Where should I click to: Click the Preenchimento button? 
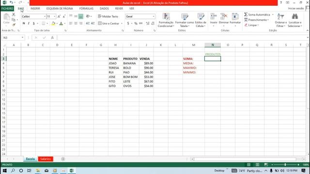tap(257, 20)
